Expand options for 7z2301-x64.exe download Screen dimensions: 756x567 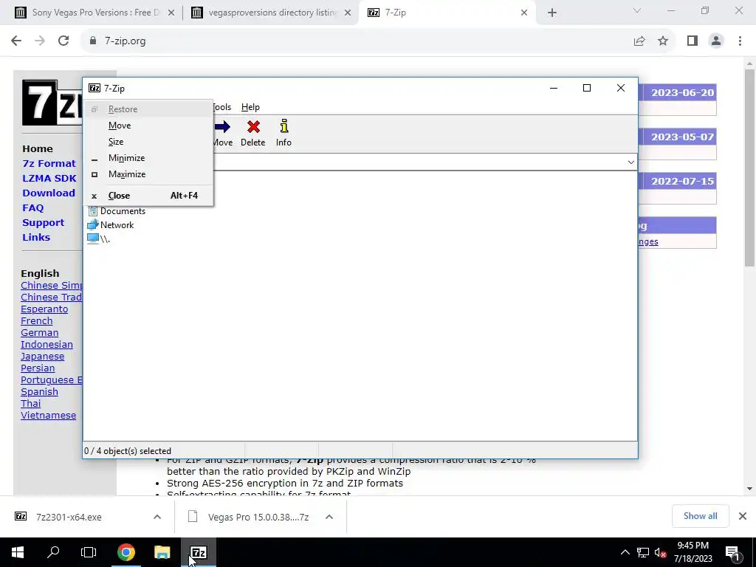point(157,517)
